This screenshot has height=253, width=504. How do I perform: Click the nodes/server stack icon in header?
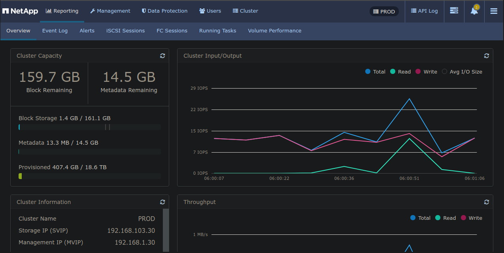click(x=454, y=11)
